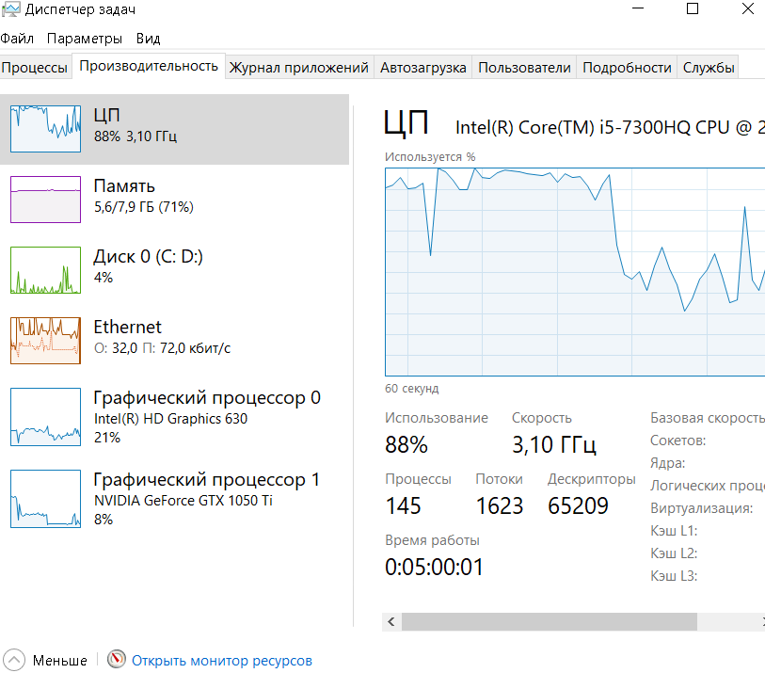Open the Вид menu
The height and width of the screenshot is (673, 765).
148,39
